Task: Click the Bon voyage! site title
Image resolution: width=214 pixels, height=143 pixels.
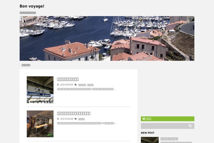Action: click(x=32, y=6)
